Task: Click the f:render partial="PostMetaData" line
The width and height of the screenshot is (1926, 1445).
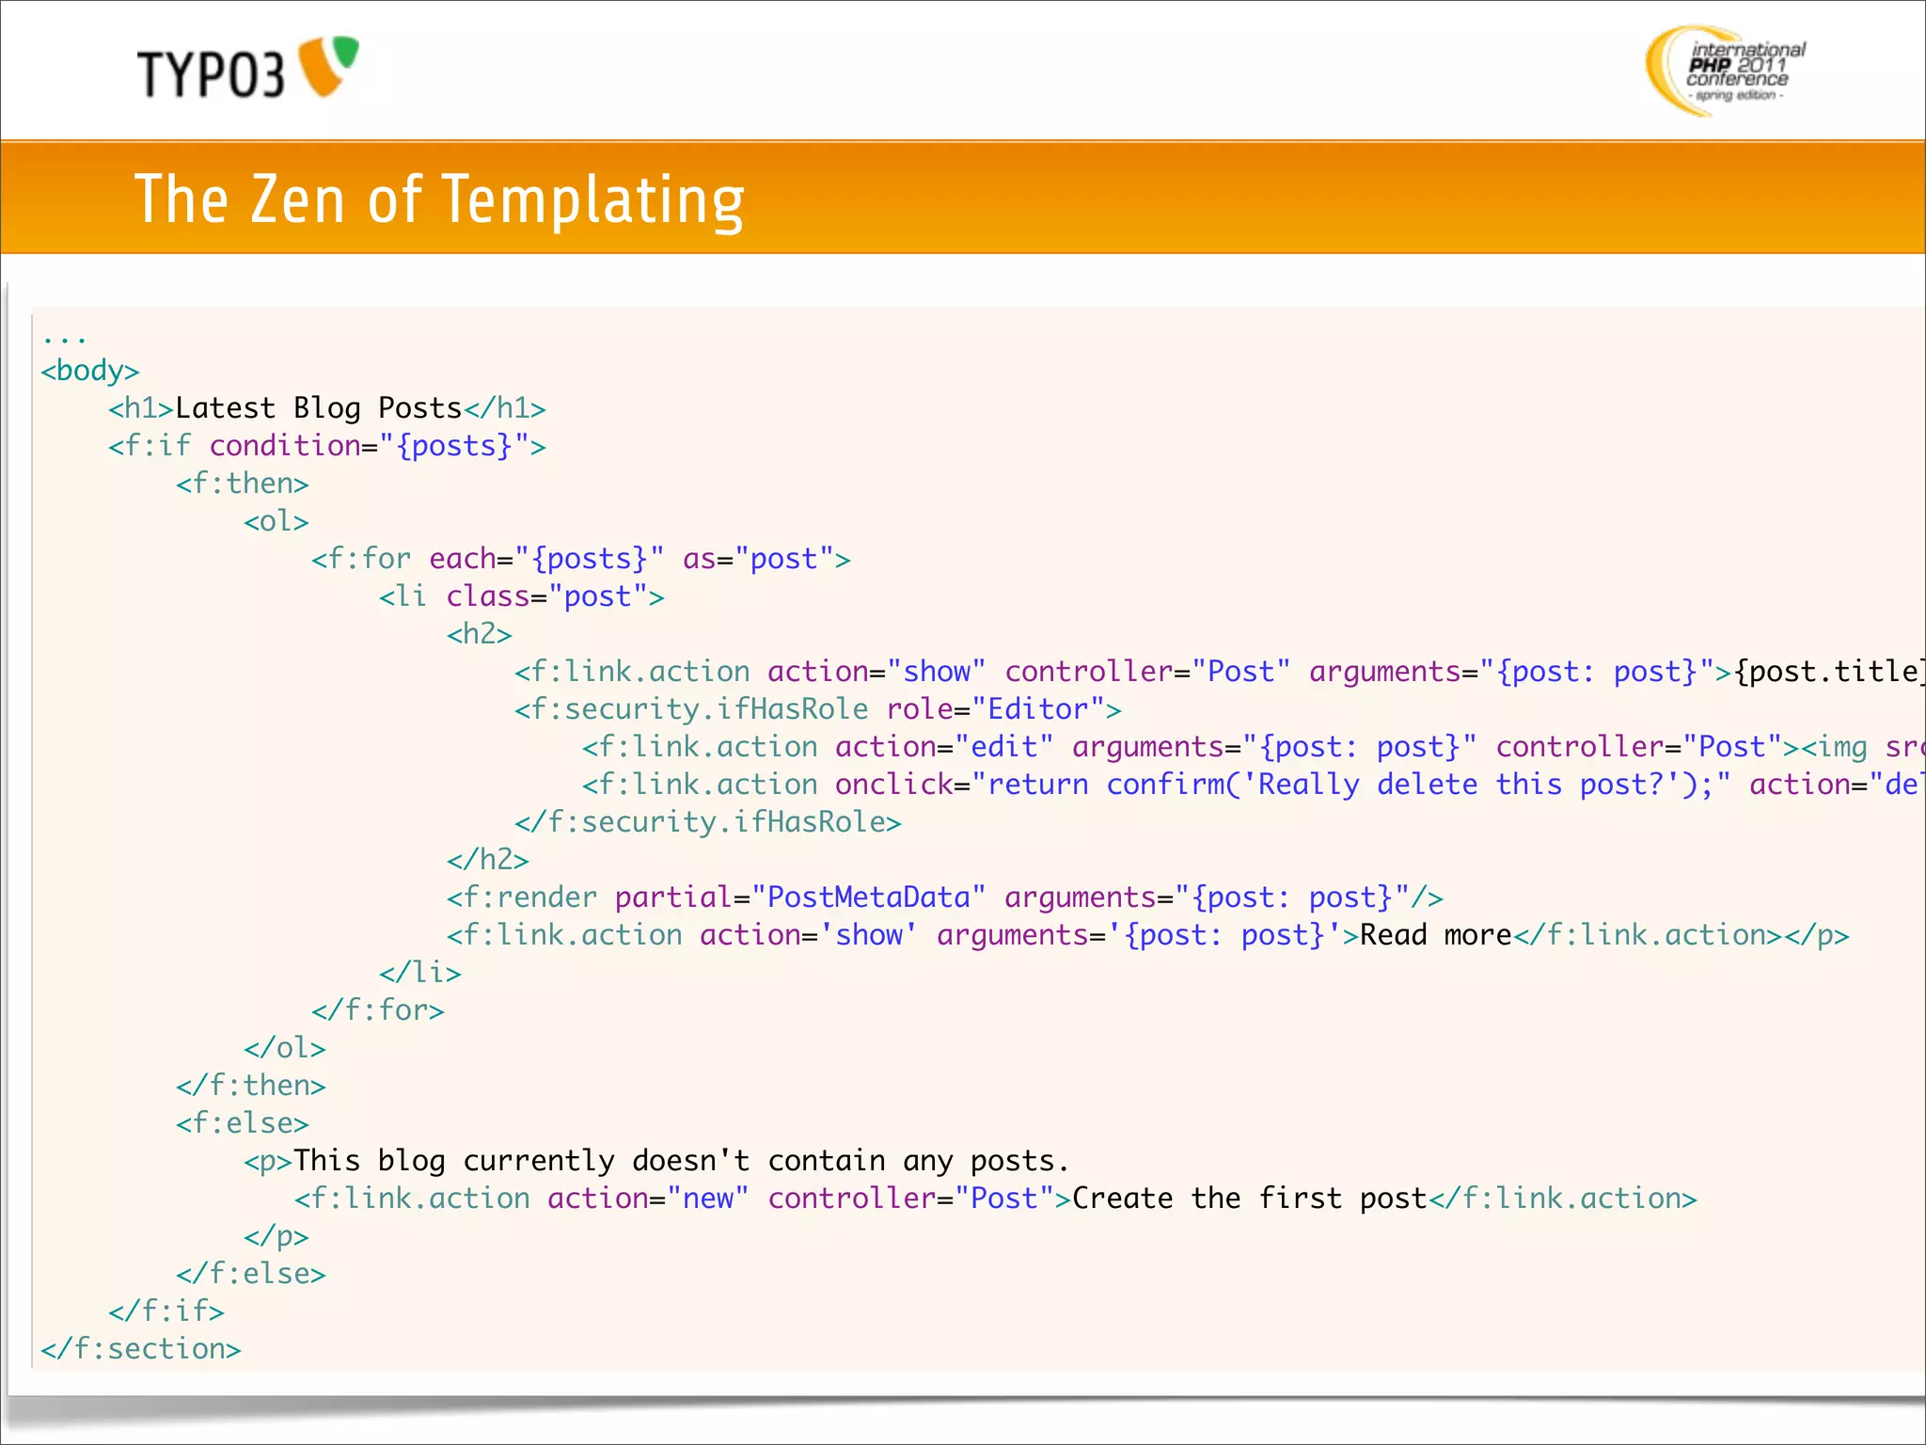Action: tap(945, 897)
